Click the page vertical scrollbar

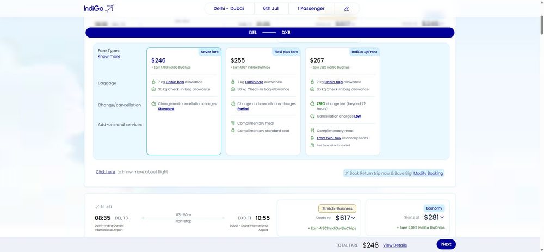[x=542, y=24]
